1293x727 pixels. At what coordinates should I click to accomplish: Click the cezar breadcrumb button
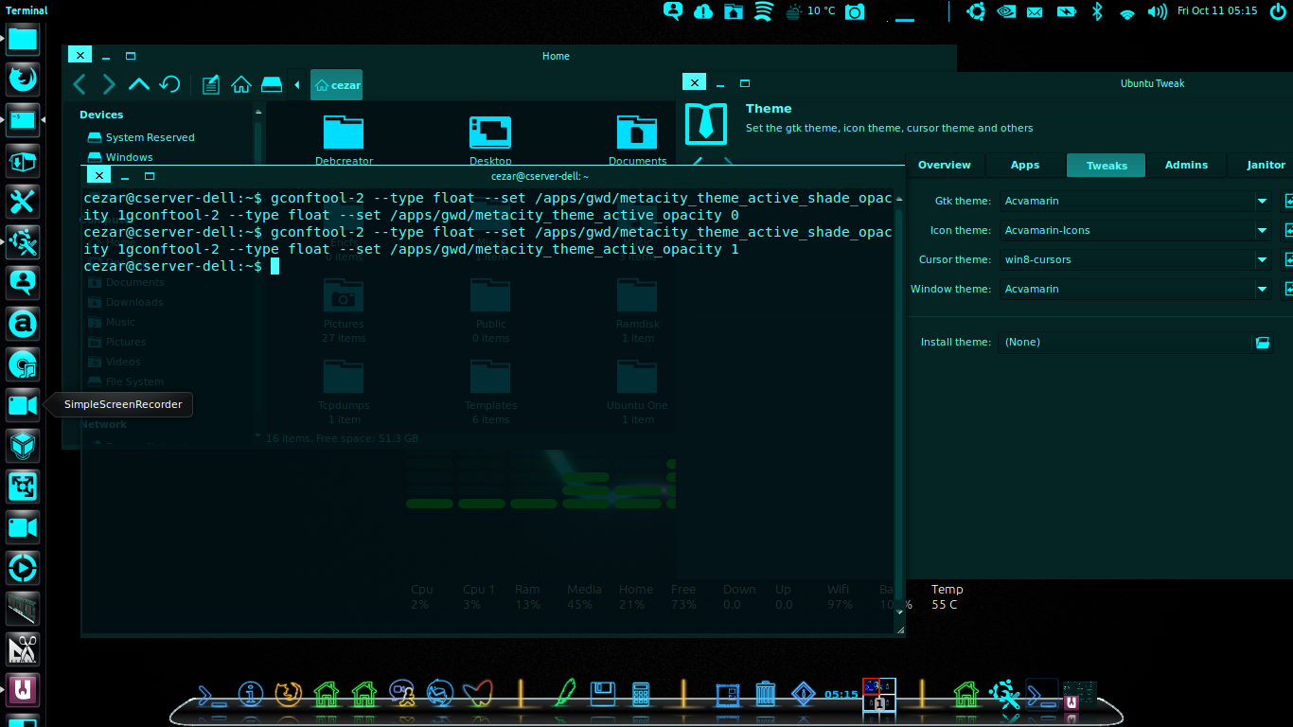(337, 84)
